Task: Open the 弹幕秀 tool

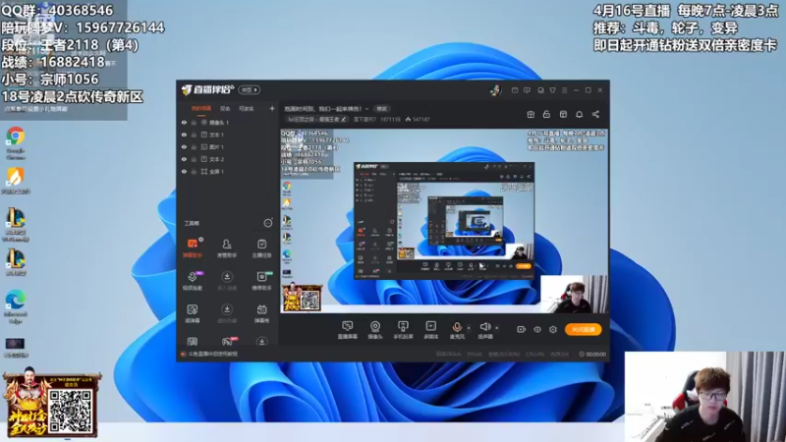Action: [x=261, y=313]
